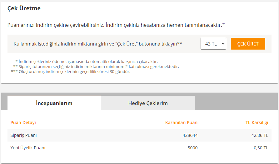Click the footnote about 30 gündür validity
Screen dimensions: 279x164
tap(71, 71)
